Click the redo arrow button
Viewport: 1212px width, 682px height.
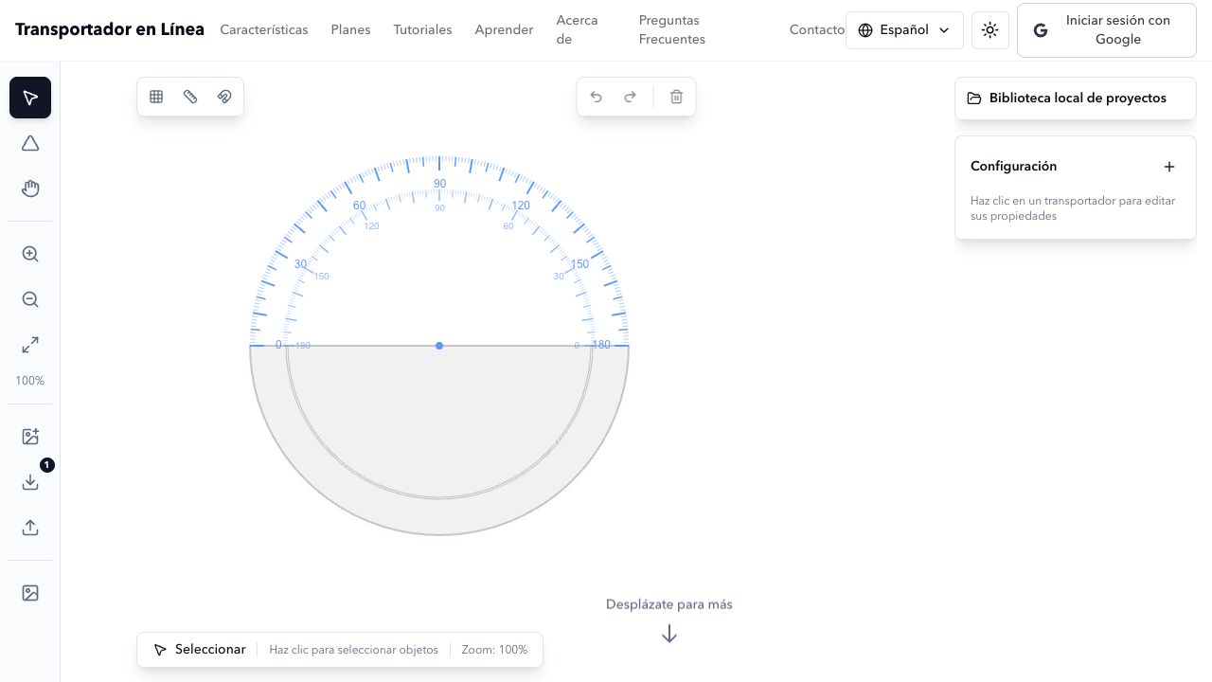click(631, 97)
